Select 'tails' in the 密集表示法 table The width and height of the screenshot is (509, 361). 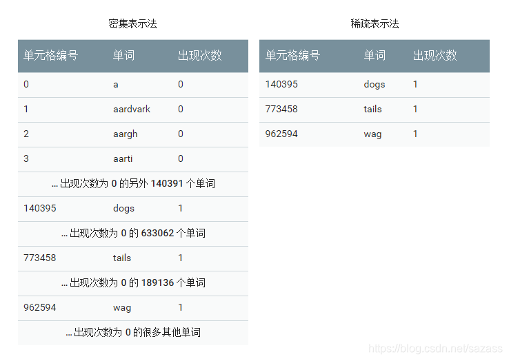pos(122,258)
